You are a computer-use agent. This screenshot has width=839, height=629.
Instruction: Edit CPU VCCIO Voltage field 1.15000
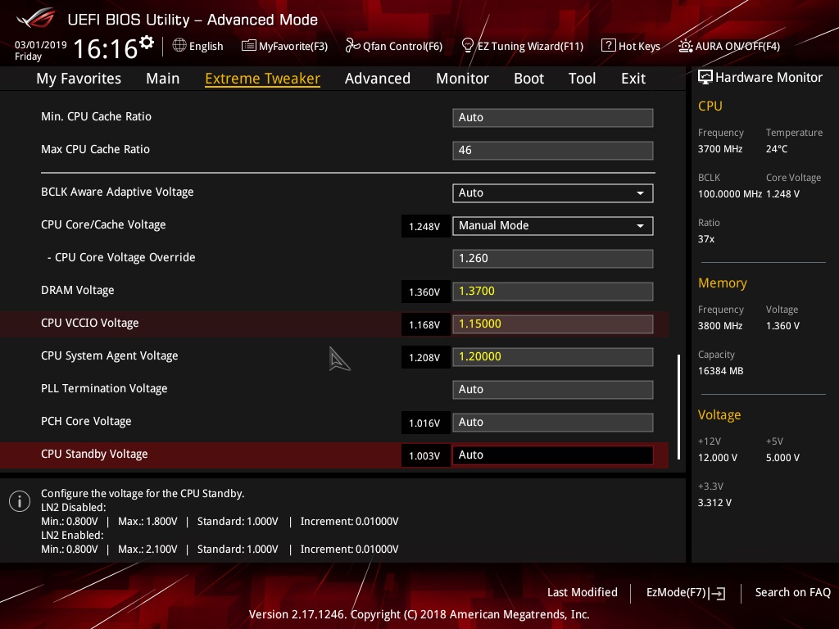tap(553, 324)
